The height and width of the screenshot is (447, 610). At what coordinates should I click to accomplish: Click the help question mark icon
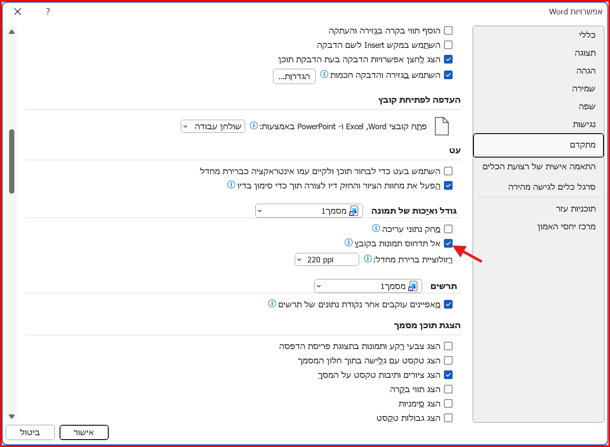pos(48,12)
